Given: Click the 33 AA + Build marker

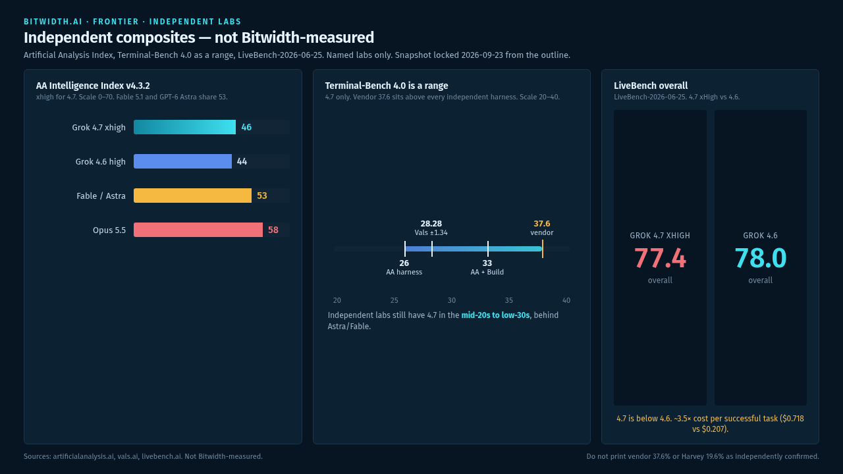Looking at the screenshot, I should (x=488, y=249).
